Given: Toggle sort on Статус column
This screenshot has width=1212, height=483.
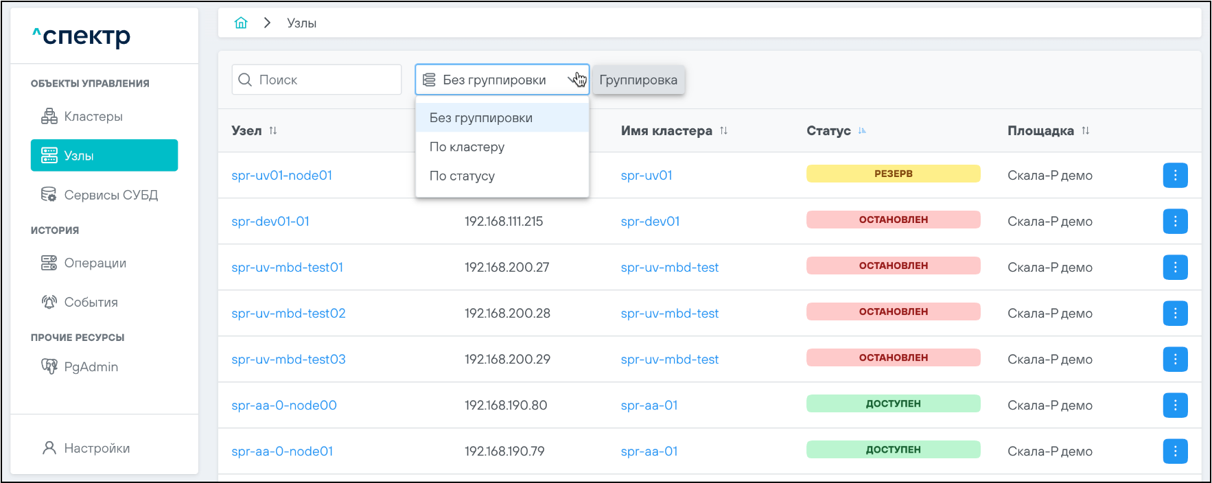Looking at the screenshot, I should tap(862, 130).
